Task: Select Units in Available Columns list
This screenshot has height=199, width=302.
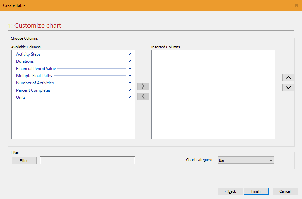Action: [21, 97]
